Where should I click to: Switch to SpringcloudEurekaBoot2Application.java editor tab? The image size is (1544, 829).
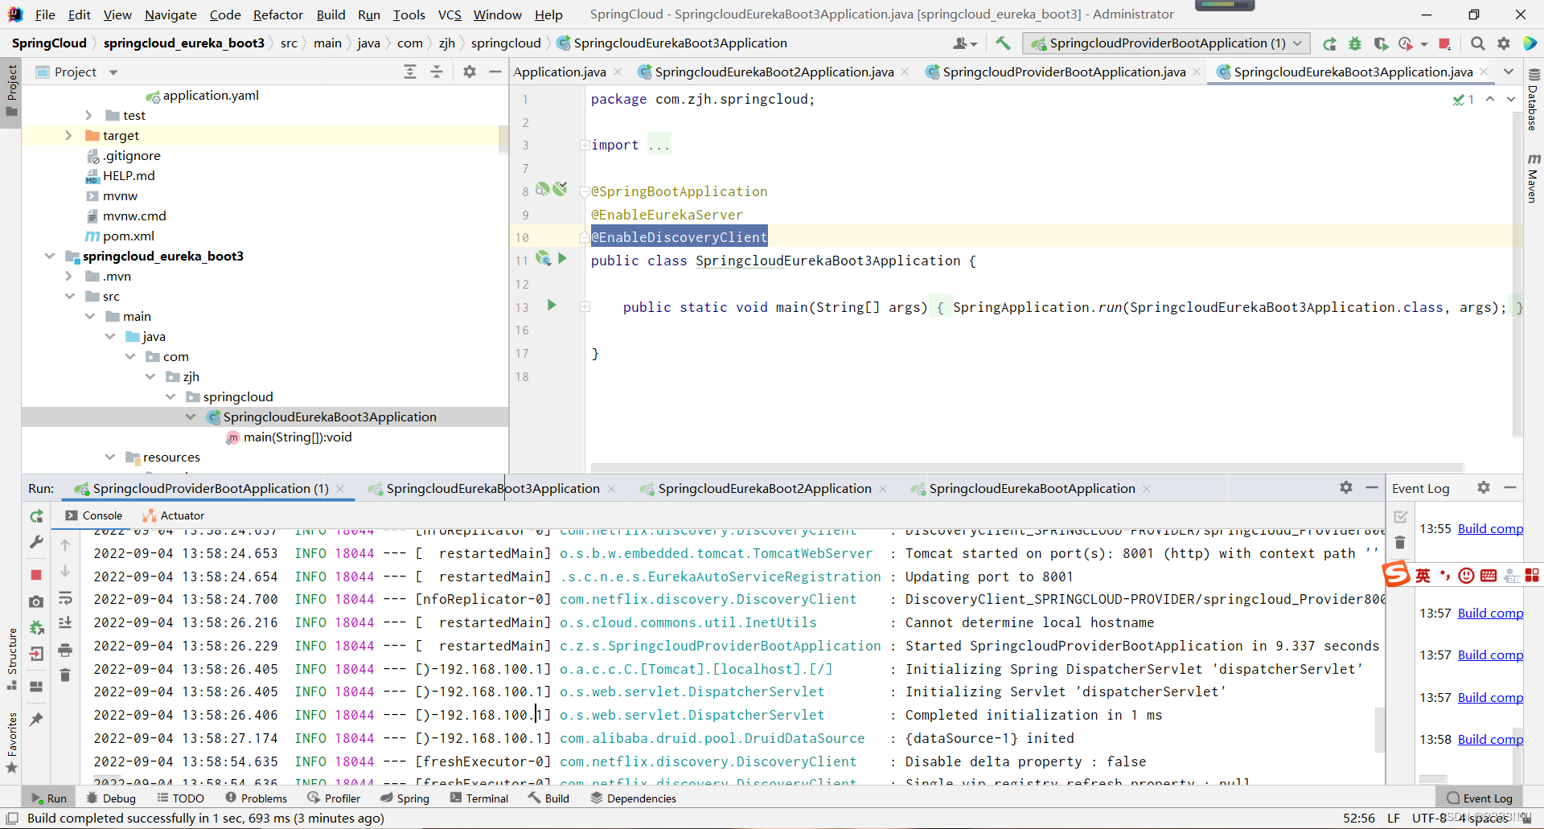[x=774, y=72]
